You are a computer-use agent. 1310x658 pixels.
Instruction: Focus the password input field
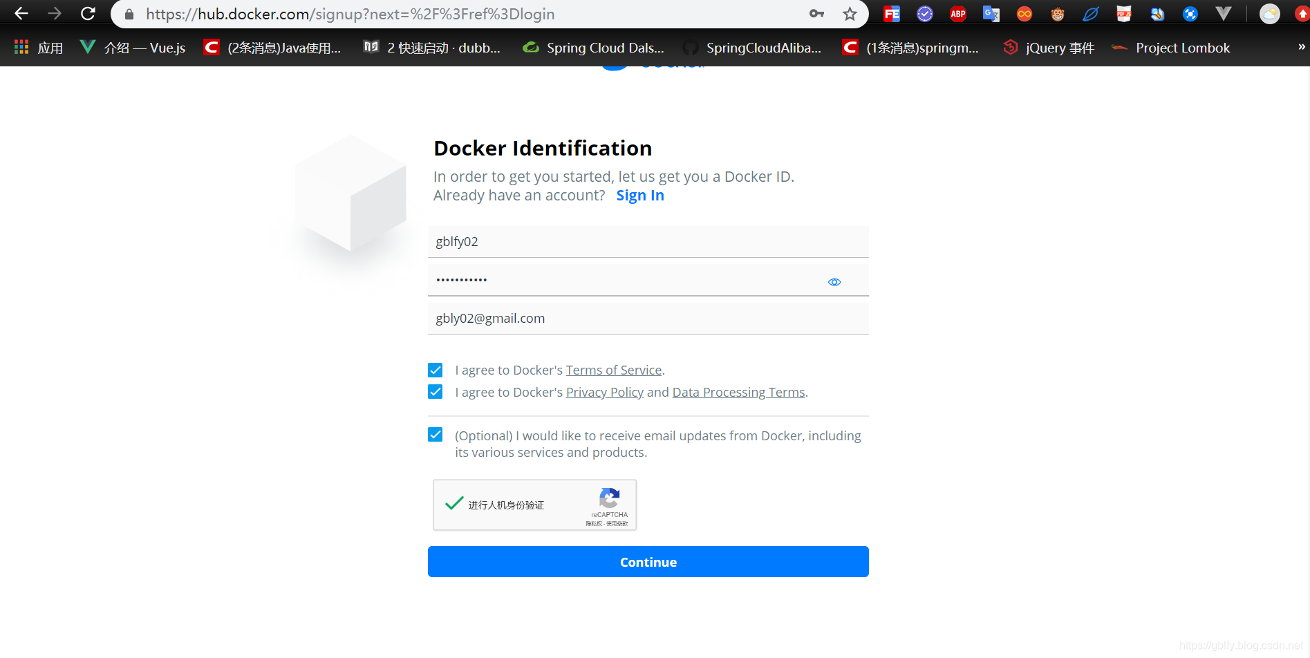(648, 280)
